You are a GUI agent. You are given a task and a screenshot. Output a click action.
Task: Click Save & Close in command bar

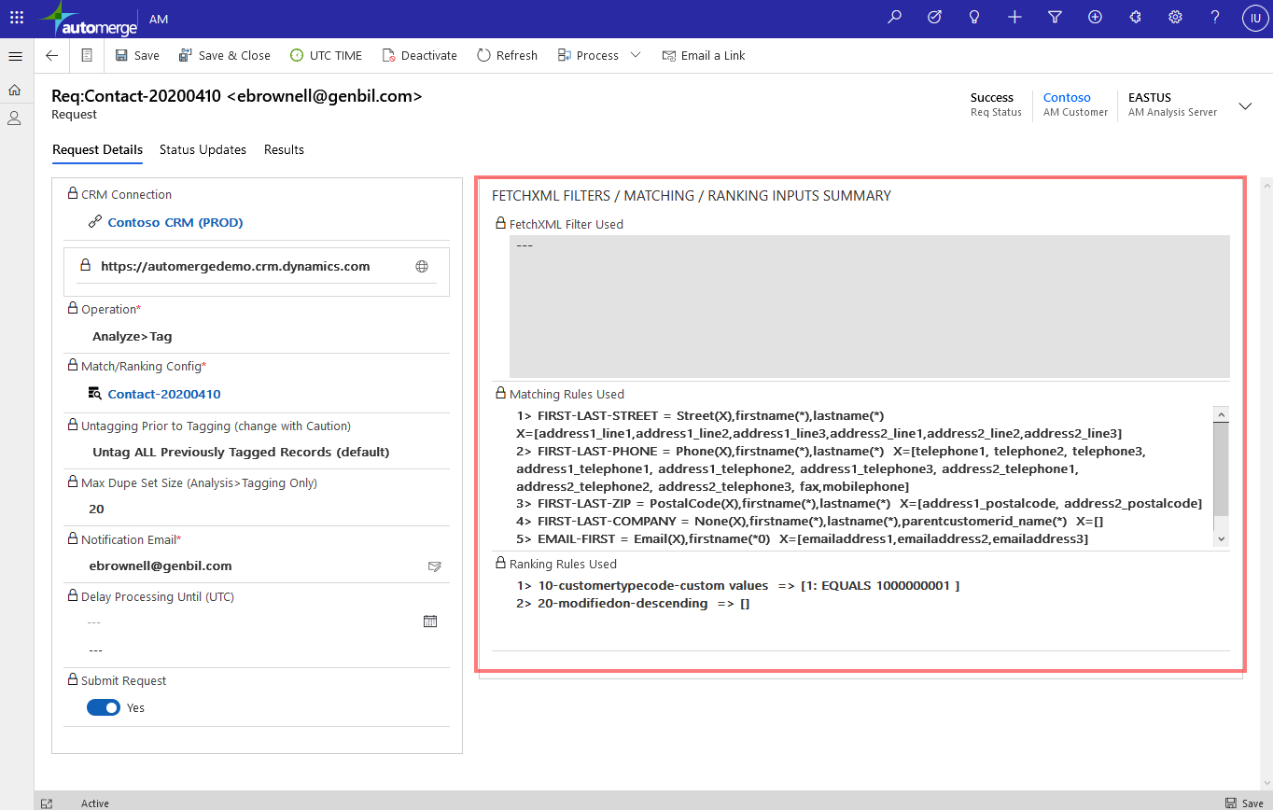click(225, 56)
